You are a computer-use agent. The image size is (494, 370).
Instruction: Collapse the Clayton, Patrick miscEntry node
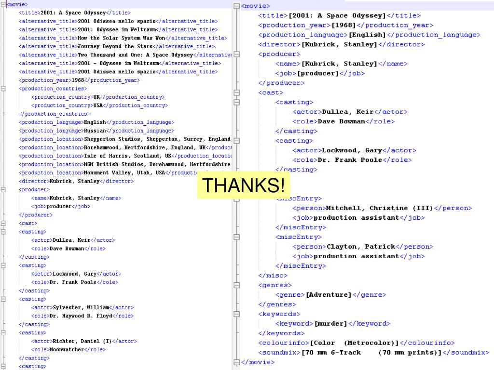coord(237,237)
